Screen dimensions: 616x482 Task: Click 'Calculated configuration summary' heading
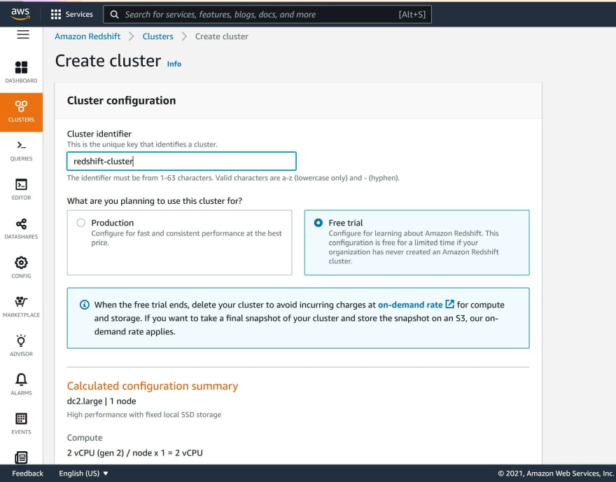pos(153,386)
